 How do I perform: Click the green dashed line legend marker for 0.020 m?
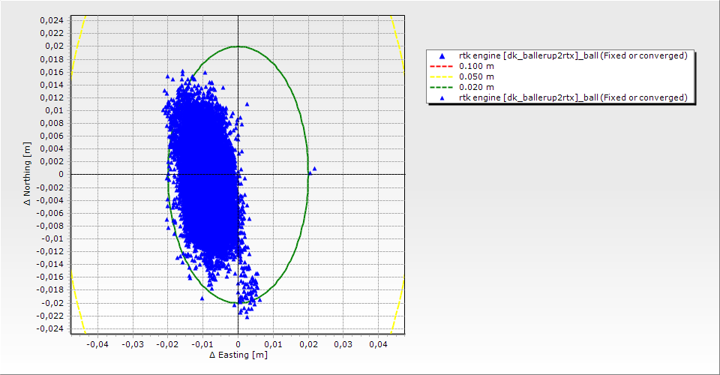tap(441, 87)
